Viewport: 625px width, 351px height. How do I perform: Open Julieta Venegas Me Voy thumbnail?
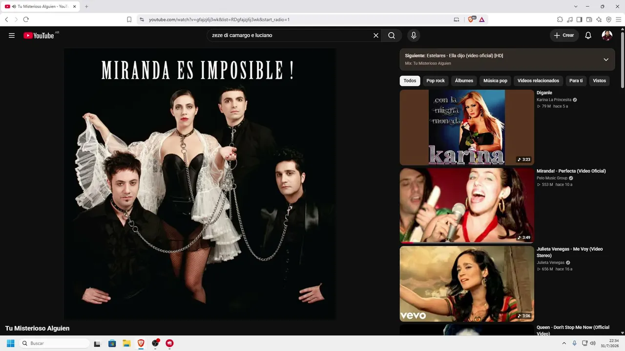pyautogui.click(x=467, y=284)
